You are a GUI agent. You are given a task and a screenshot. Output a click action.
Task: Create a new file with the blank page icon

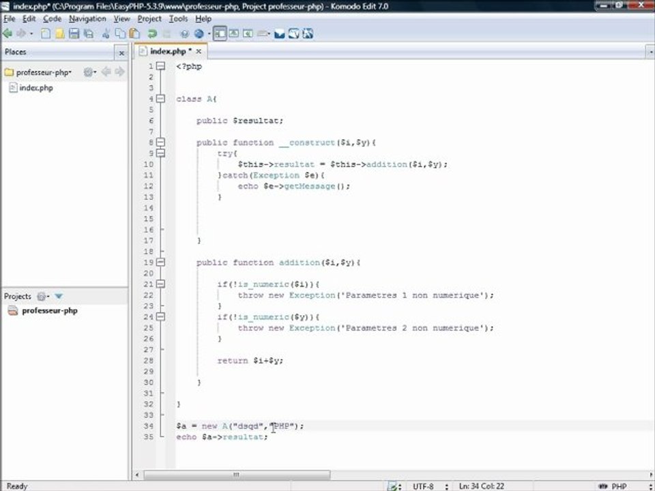coord(46,33)
